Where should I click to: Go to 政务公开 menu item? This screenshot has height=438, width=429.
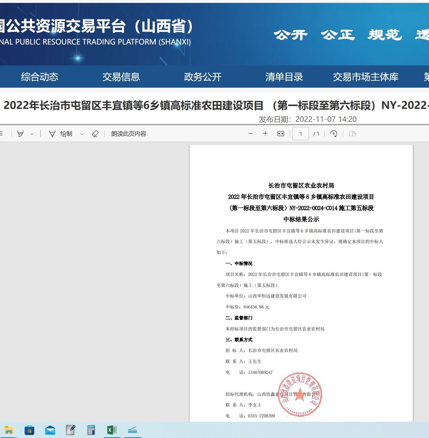(202, 77)
